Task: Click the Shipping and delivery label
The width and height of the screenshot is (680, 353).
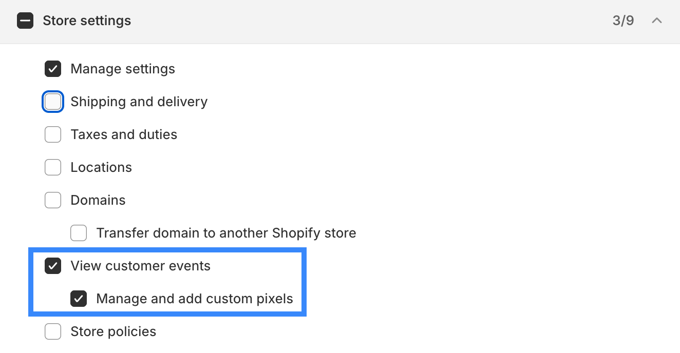Action: pos(139,102)
